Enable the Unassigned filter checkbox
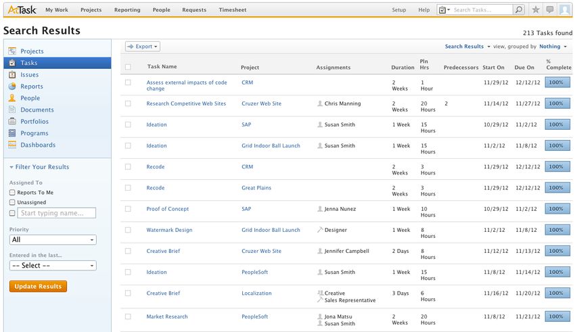Screen dimensions: 575x332 pyautogui.click(x=12, y=202)
